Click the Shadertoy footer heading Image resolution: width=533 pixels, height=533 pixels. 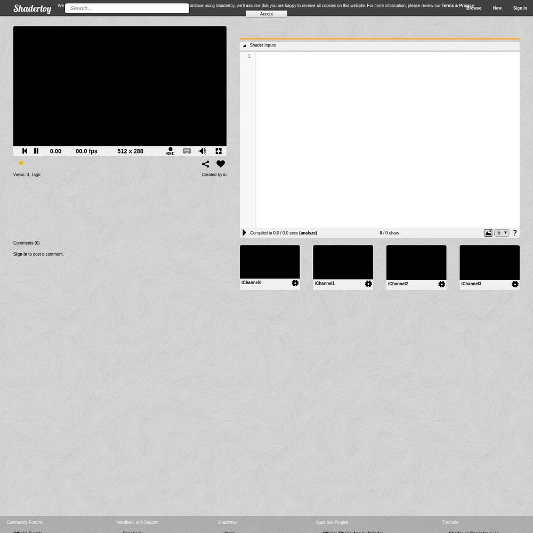(227, 522)
